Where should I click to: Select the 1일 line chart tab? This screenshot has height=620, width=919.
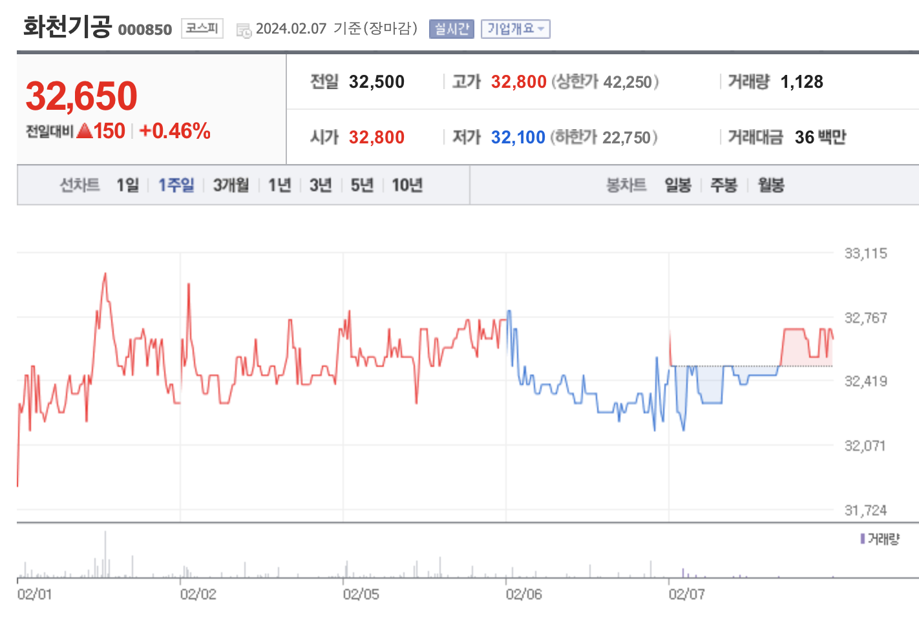tap(127, 185)
